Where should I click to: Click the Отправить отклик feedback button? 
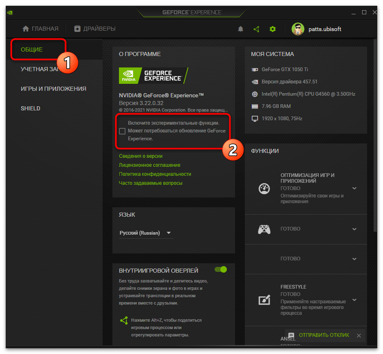[x=319, y=335]
